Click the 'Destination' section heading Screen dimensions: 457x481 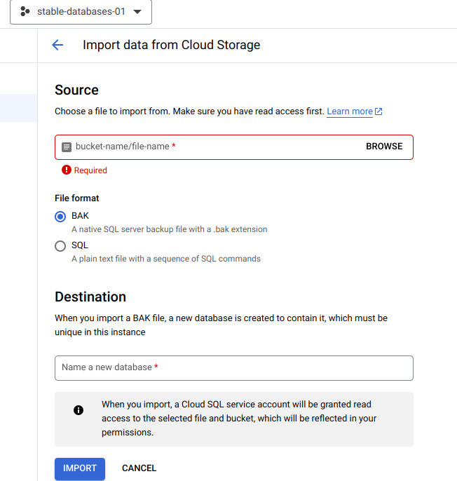click(x=90, y=297)
